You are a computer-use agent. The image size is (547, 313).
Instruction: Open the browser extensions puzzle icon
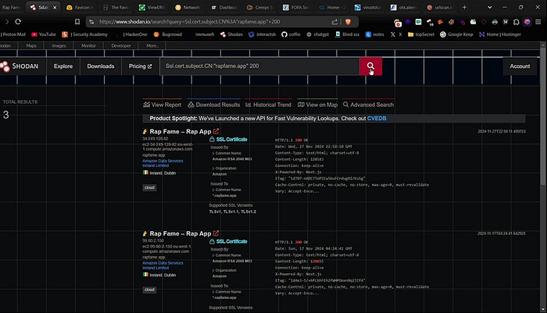point(517,22)
